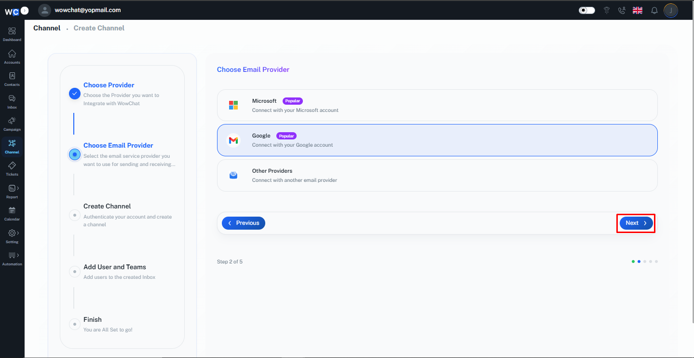
Task: Open the phone contact call icon
Action: 622,10
